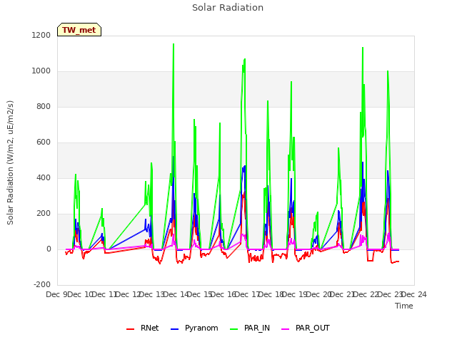Click the green PAR_IN legend color marker
The height and width of the screenshot is (342, 457).
(234, 329)
